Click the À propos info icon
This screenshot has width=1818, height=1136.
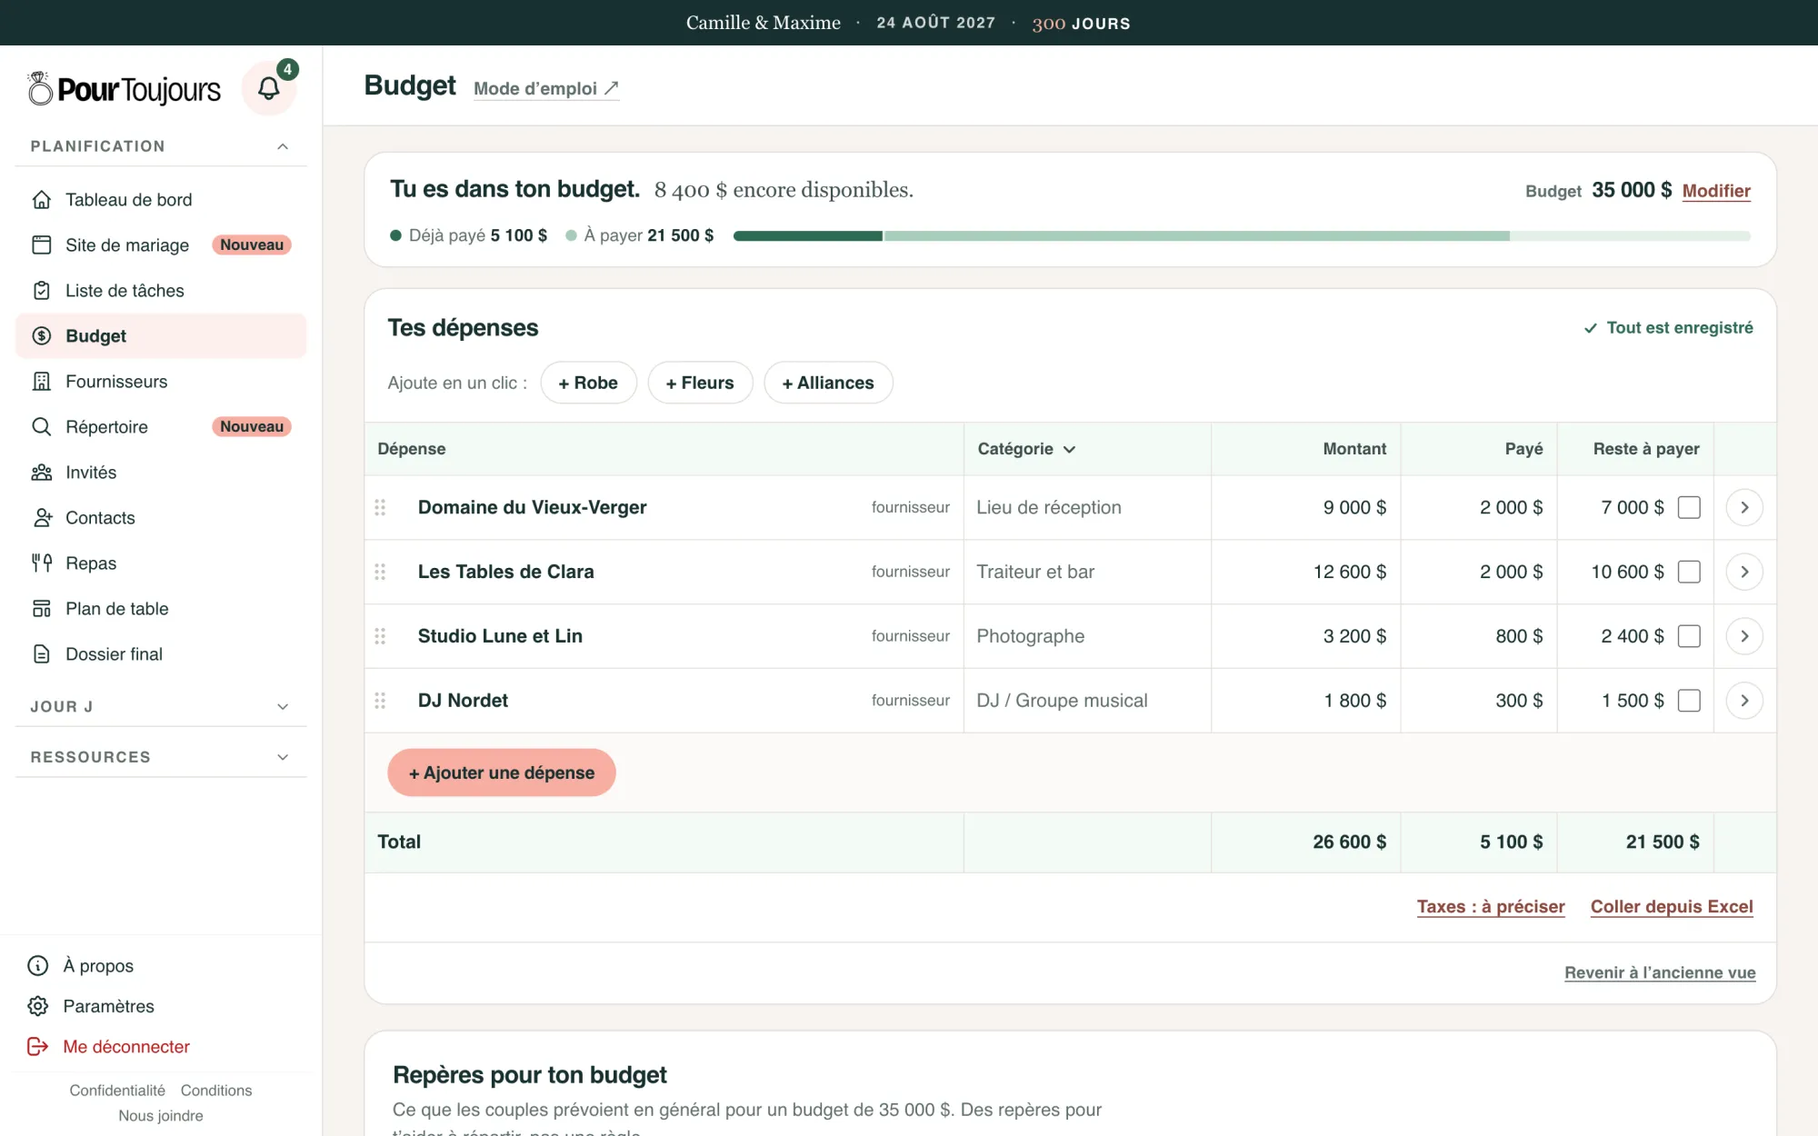tap(38, 965)
